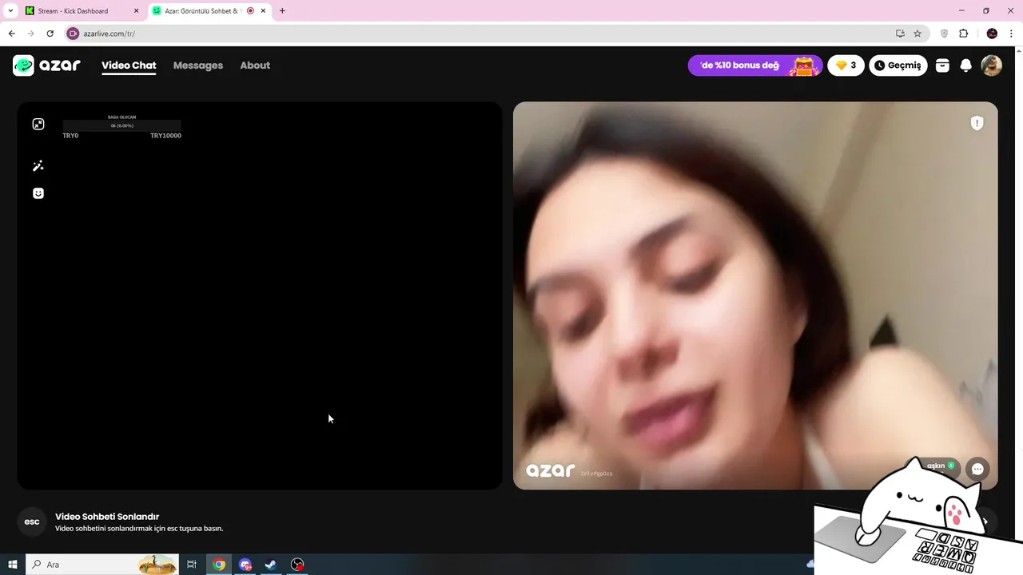Reload the current page
Image resolution: width=1023 pixels, height=575 pixels.
(x=50, y=34)
